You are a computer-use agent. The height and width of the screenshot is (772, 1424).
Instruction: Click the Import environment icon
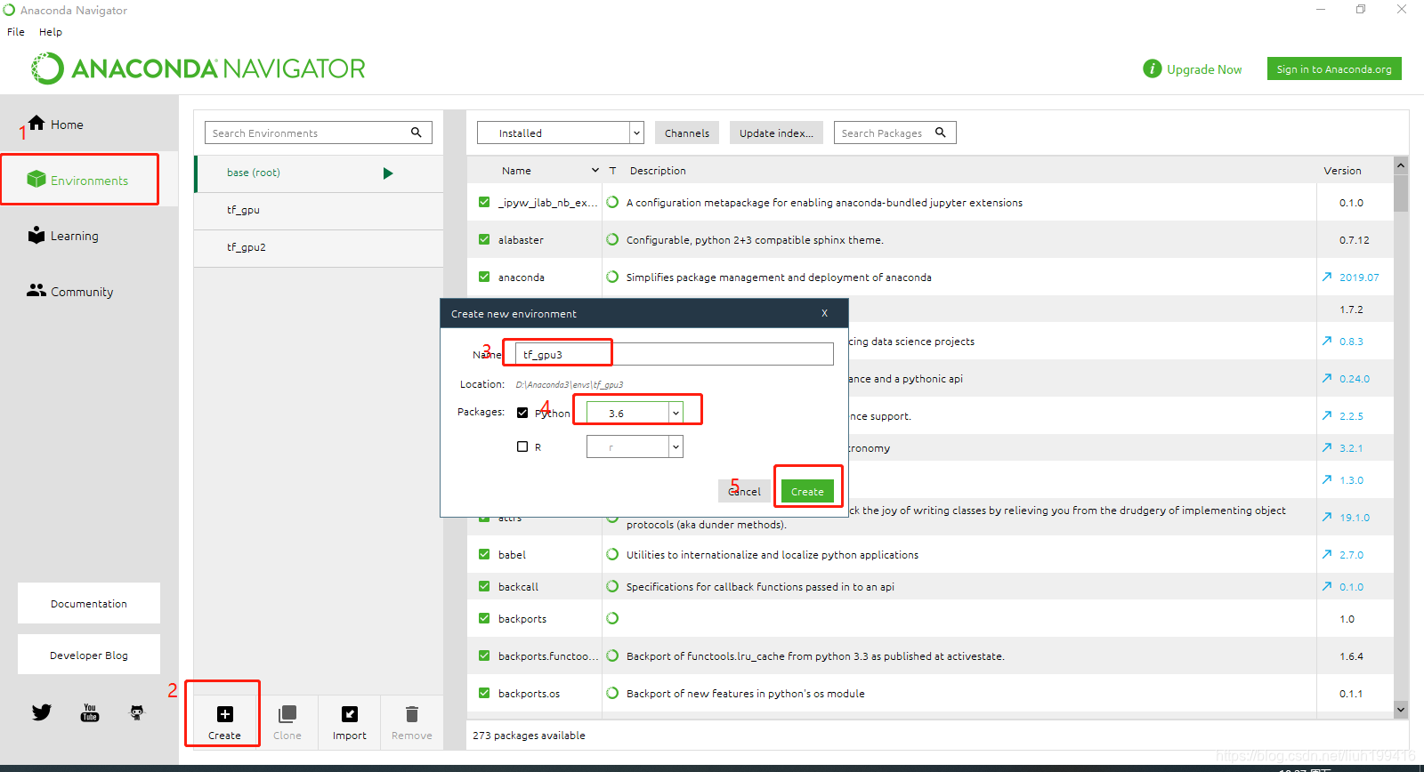(350, 714)
